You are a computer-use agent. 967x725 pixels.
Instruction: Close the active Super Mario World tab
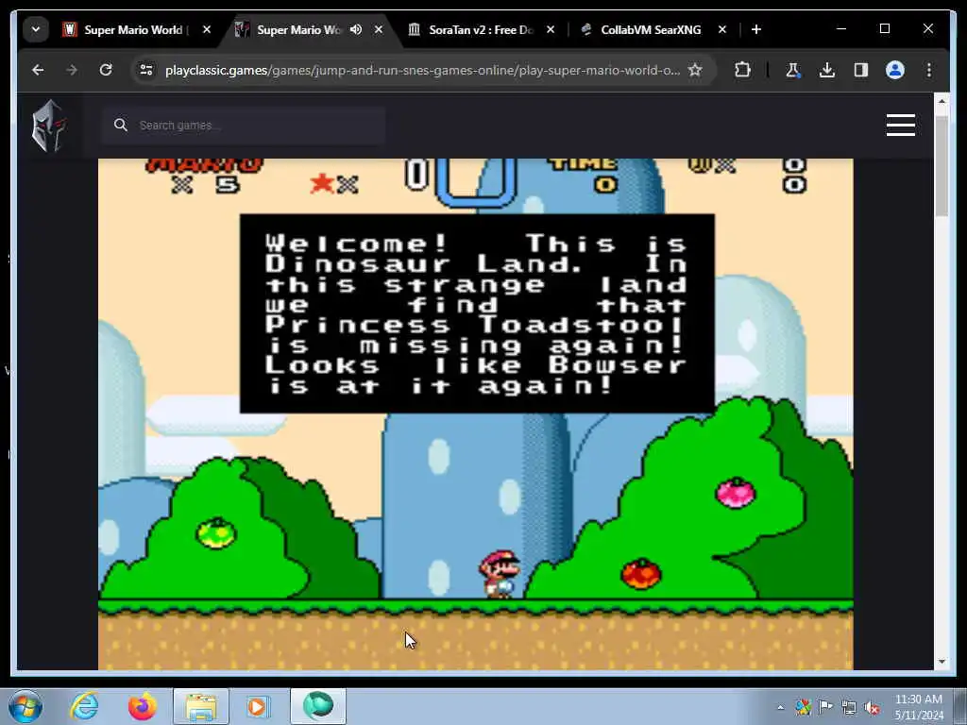tap(379, 29)
